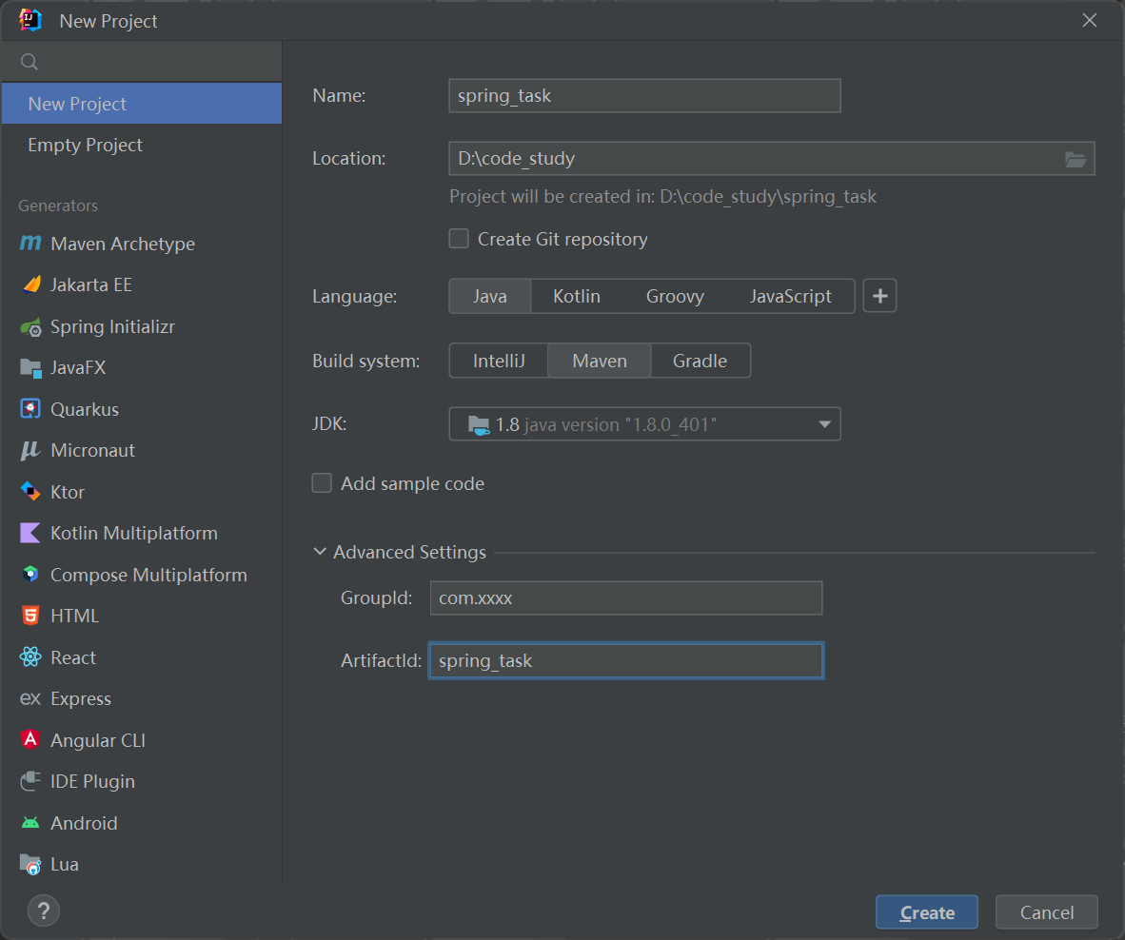The image size is (1125, 940).
Task: Open the Kotlin Multiplatform generator
Action: [x=142, y=533]
